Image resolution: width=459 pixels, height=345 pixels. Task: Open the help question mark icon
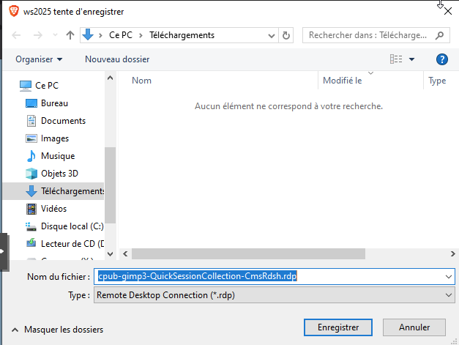pos(441,59)
